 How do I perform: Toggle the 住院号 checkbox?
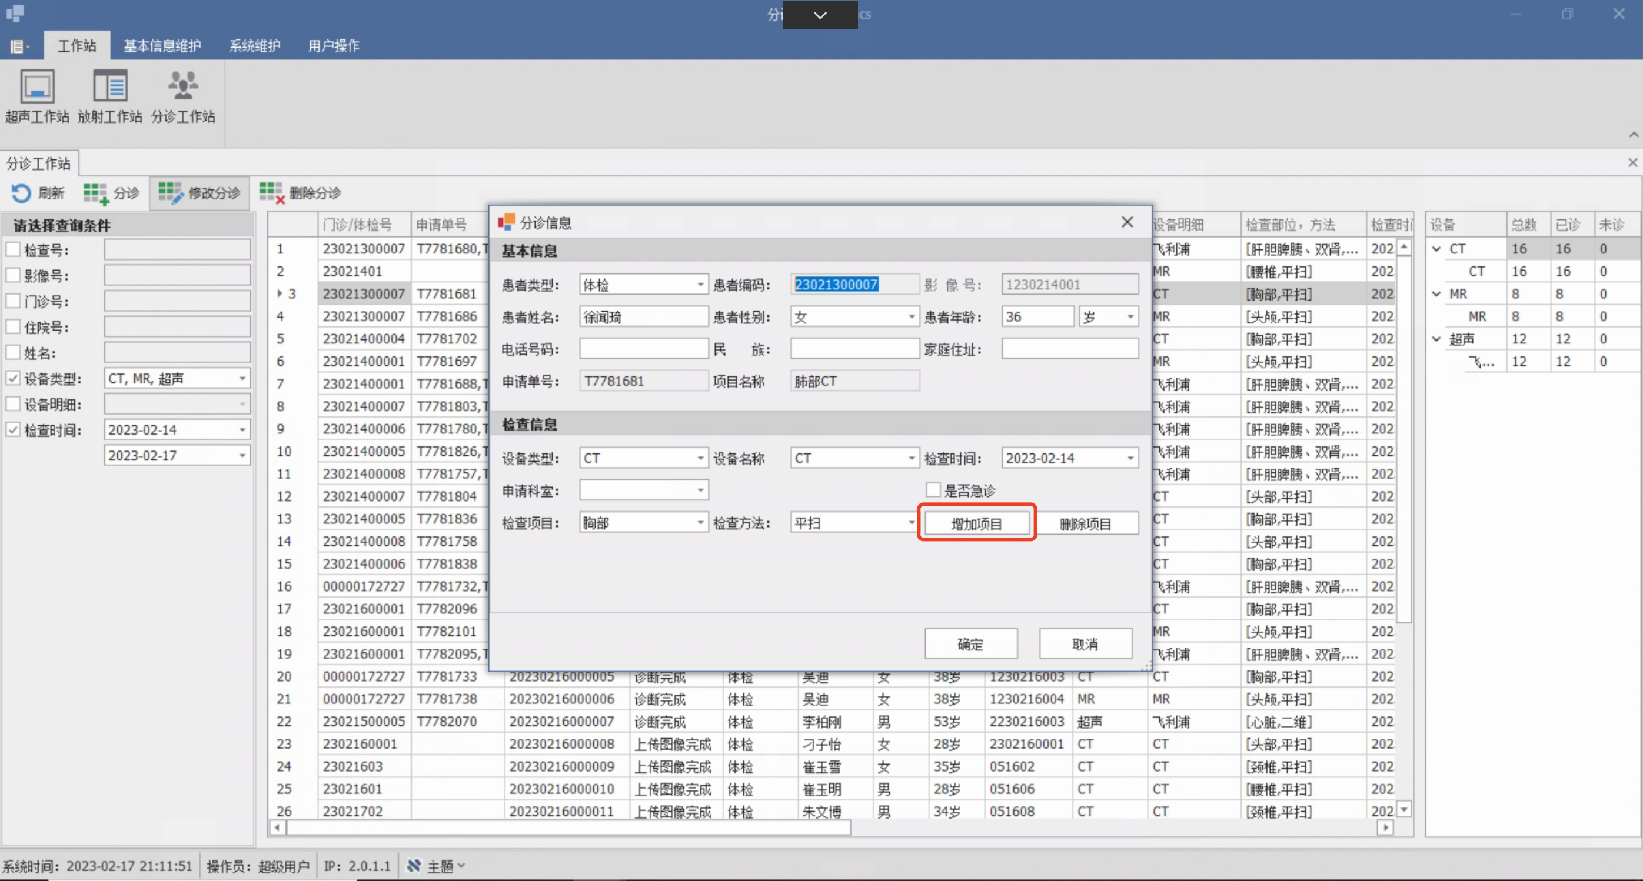click(13, 327)
